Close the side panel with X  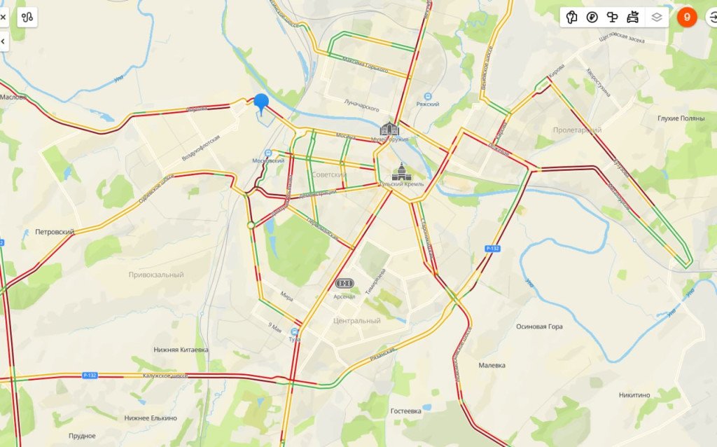[x=4, y=18]
